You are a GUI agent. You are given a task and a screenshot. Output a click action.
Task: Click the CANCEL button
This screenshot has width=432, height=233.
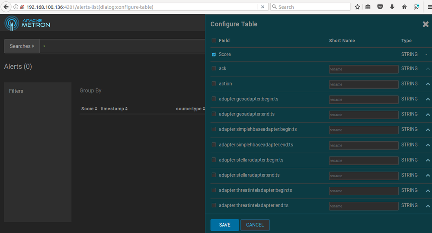pyautogui.click(x=255, y=225)
